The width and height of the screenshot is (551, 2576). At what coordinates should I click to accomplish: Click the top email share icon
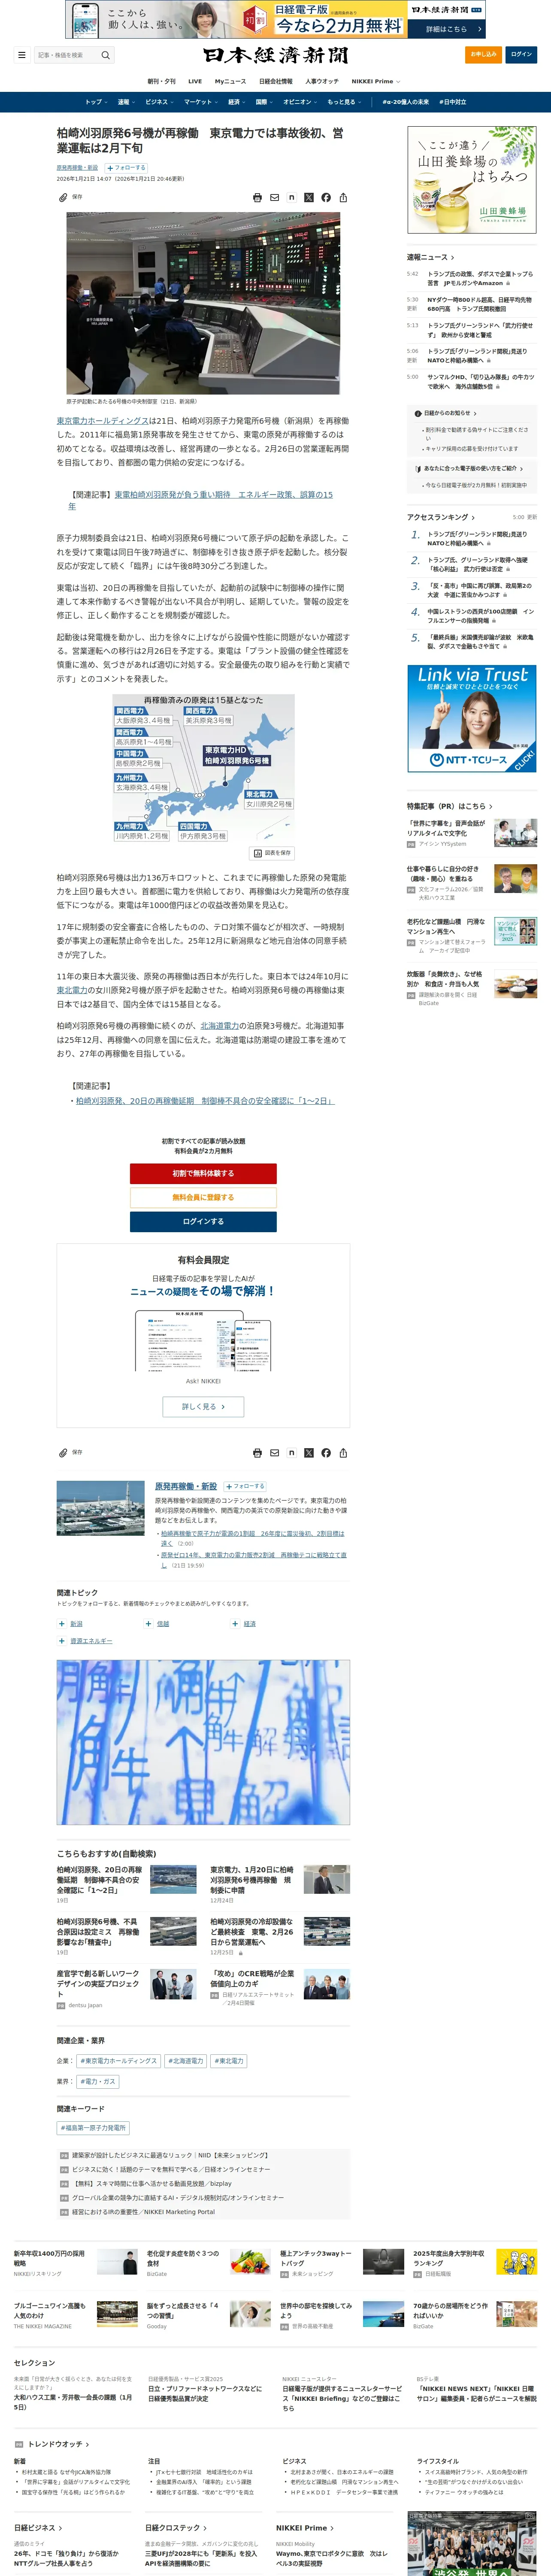pyautogui.click(x=274, y=198)
